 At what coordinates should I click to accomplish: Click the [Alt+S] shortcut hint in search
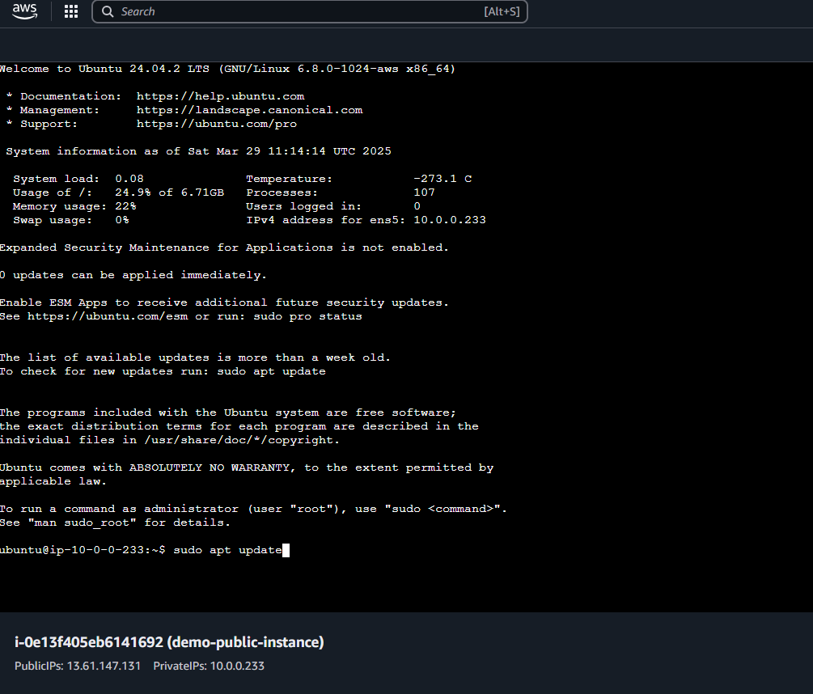(502, 11)
